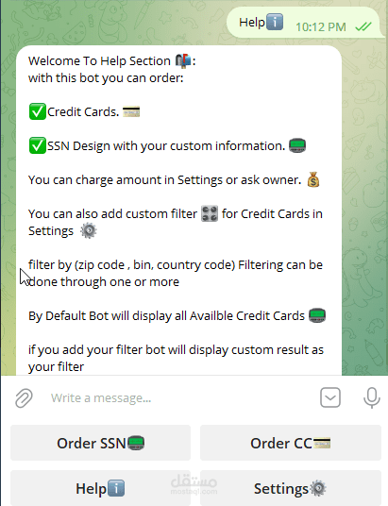Click the paperclip attach file icon

[24, 397]
